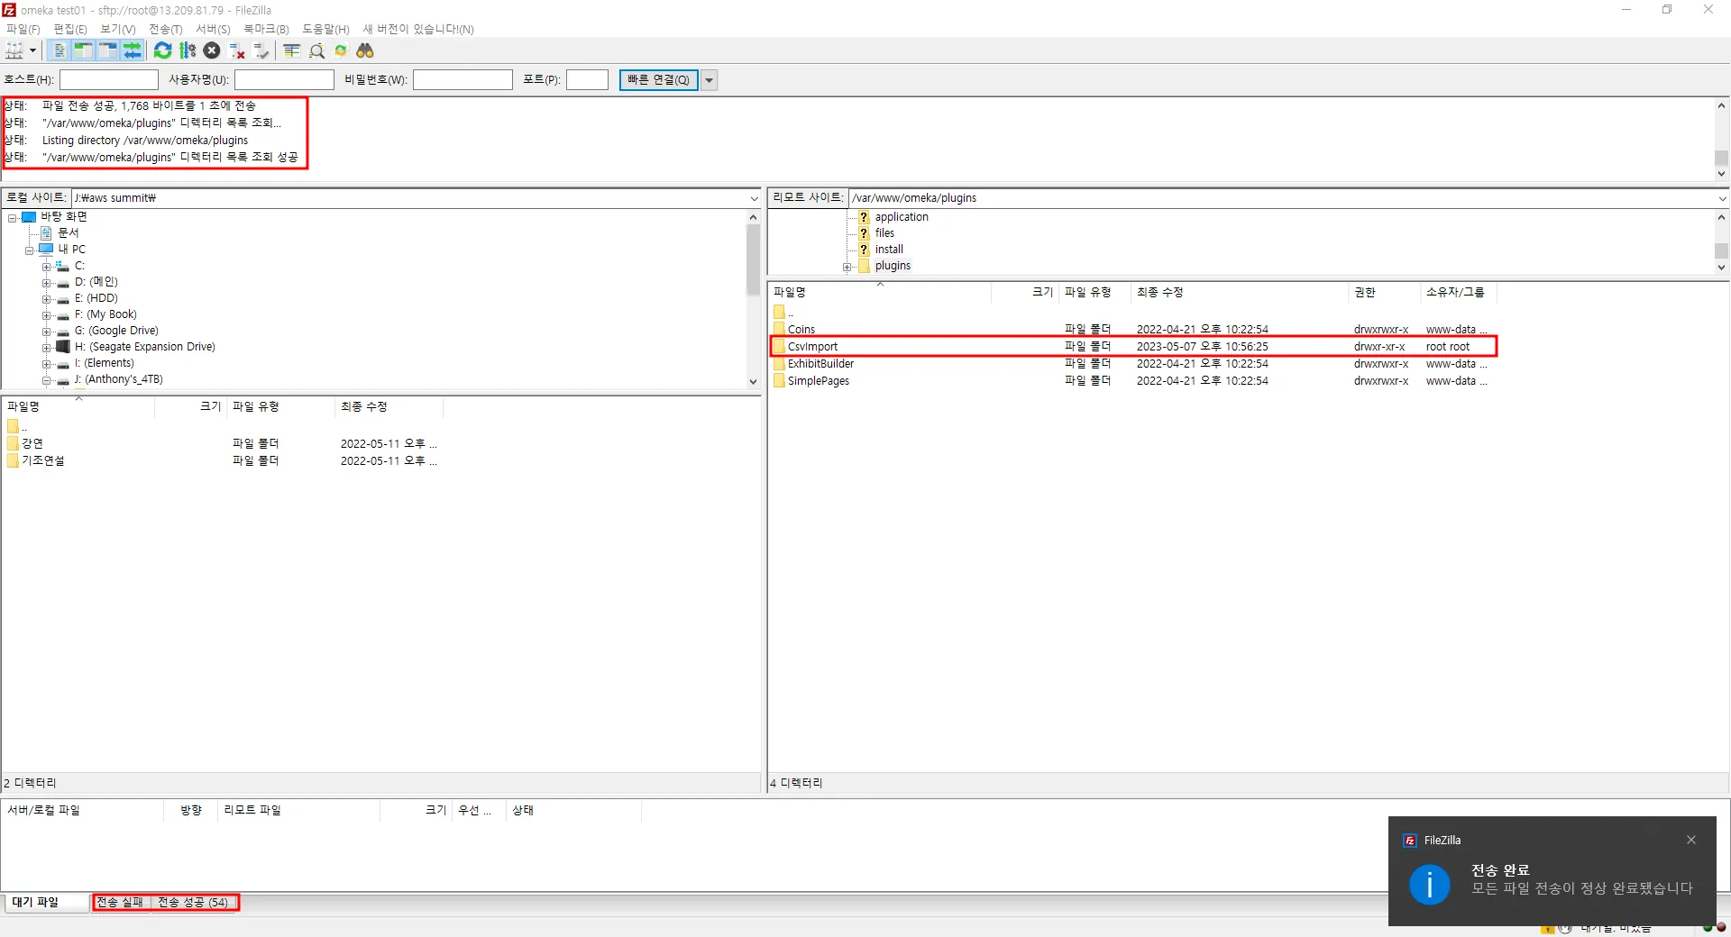Toggle local directory tree display

tap(83, 51)
